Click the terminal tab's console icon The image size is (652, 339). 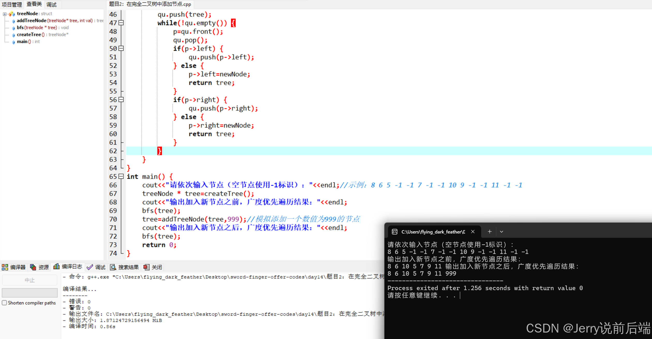click(395, 232)
